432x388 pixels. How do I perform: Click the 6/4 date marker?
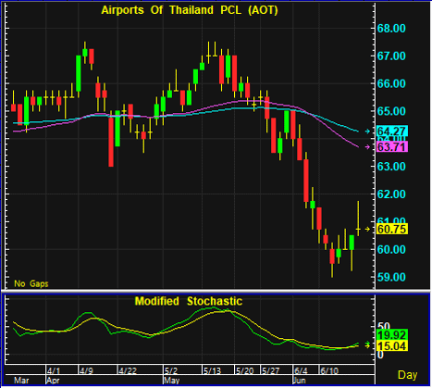tap(301, 370)
